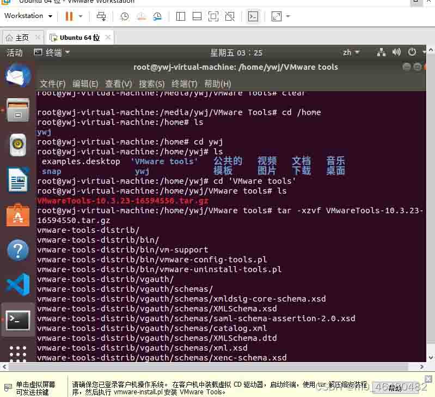435x397 pixels.
Task: Open the 终端 application menu in top bar
Action: tap(52, 52)
